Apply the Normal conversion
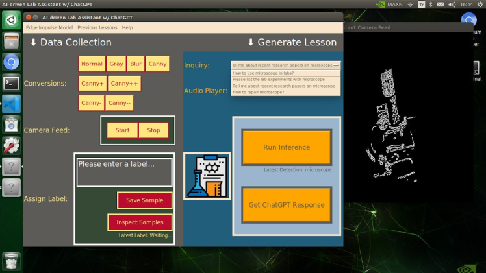The height and width of the screenshot is (273, 486). point(92,64)
